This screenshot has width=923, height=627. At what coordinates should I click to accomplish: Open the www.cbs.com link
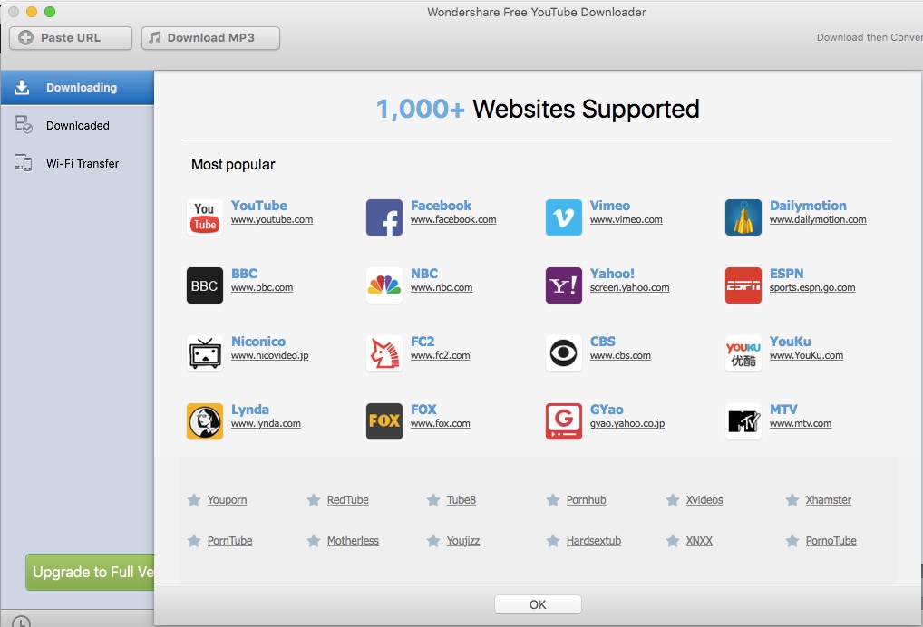pyautogui.click(x=620, y=355)
